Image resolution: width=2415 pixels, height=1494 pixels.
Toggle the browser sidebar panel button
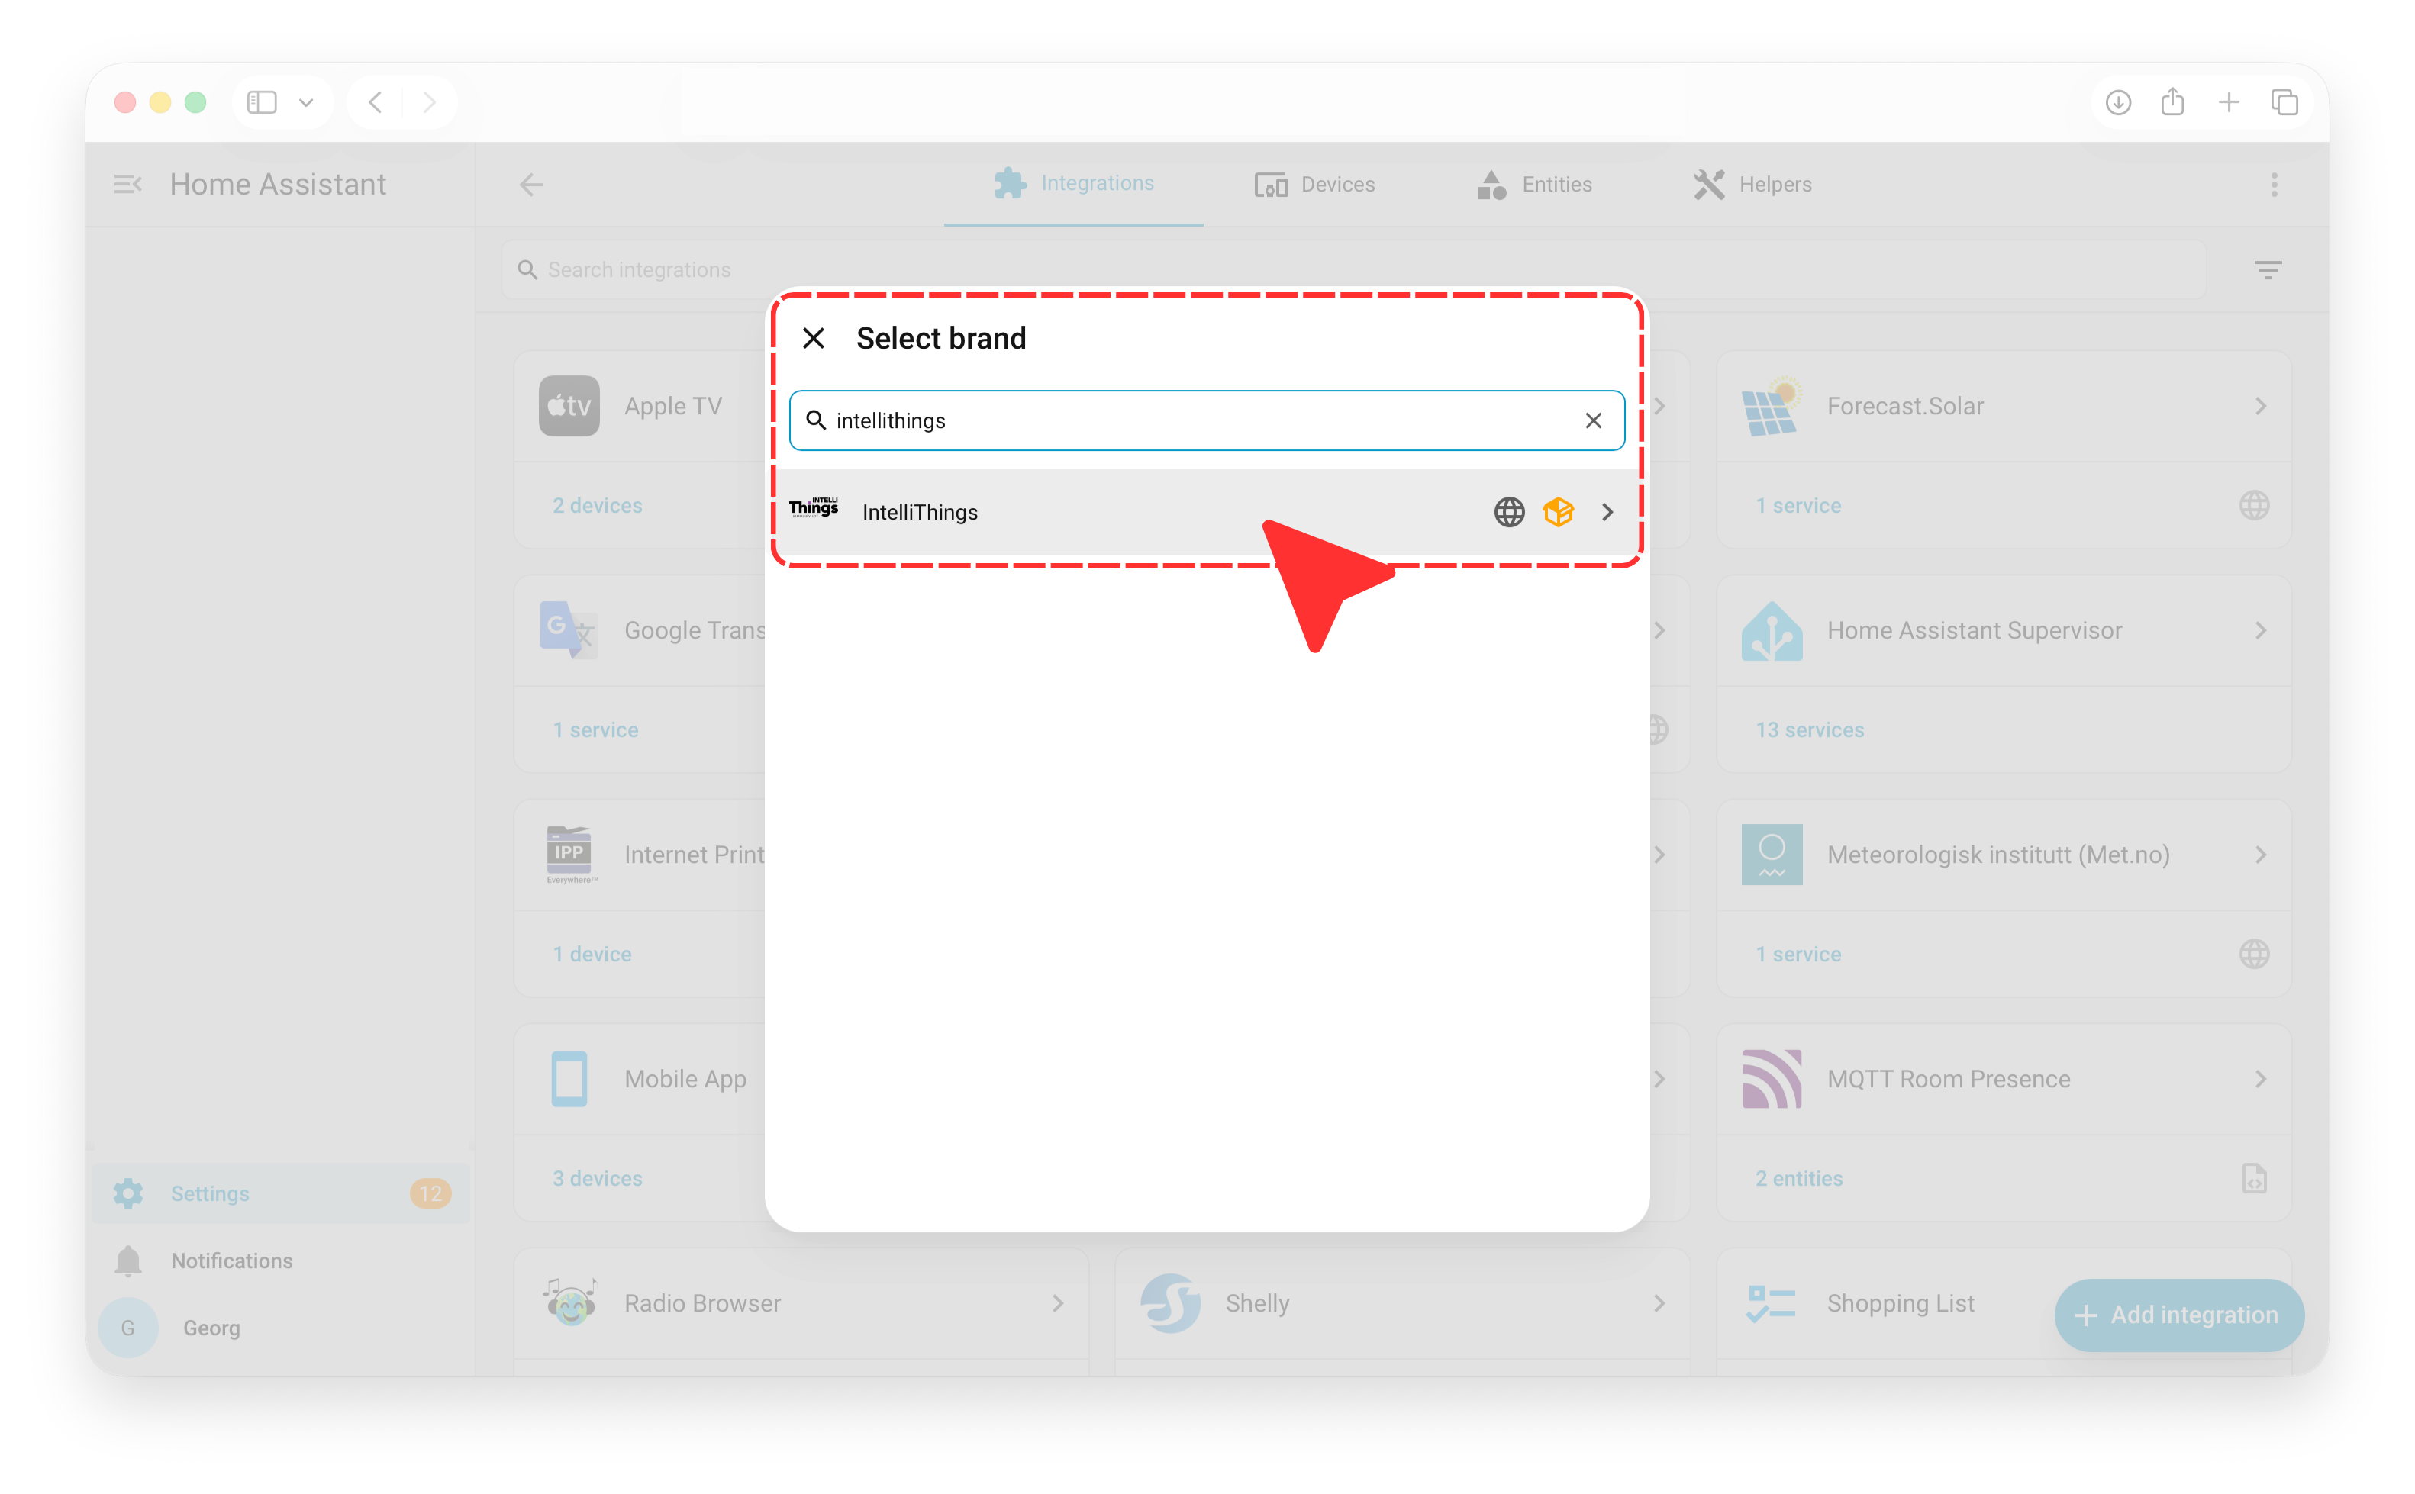(x=262, y=101)
